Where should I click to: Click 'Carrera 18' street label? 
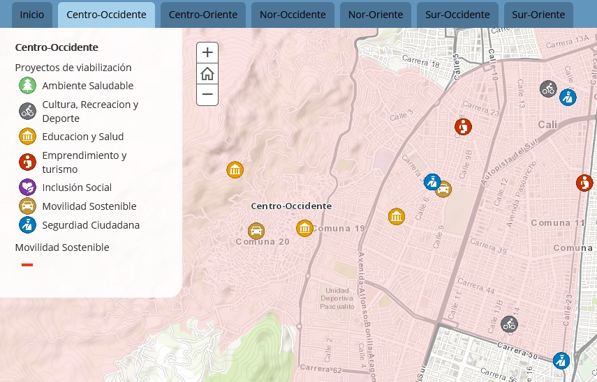click(421, 61)
